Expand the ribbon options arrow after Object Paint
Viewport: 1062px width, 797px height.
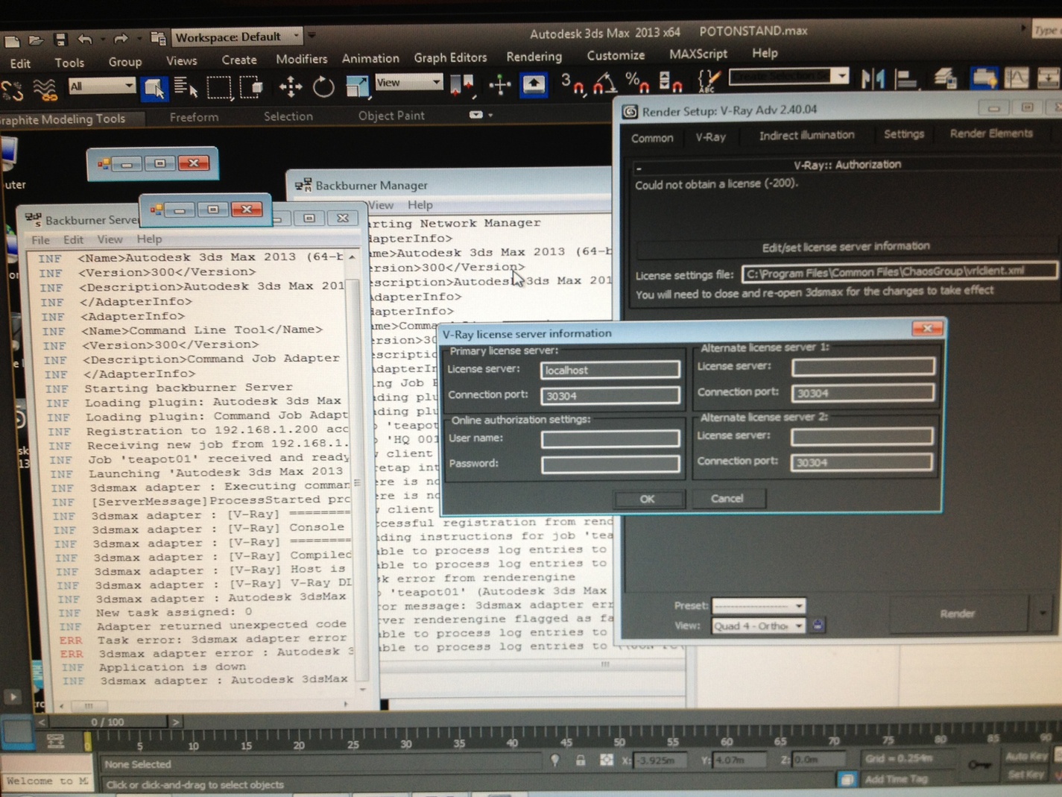point(481,115)
